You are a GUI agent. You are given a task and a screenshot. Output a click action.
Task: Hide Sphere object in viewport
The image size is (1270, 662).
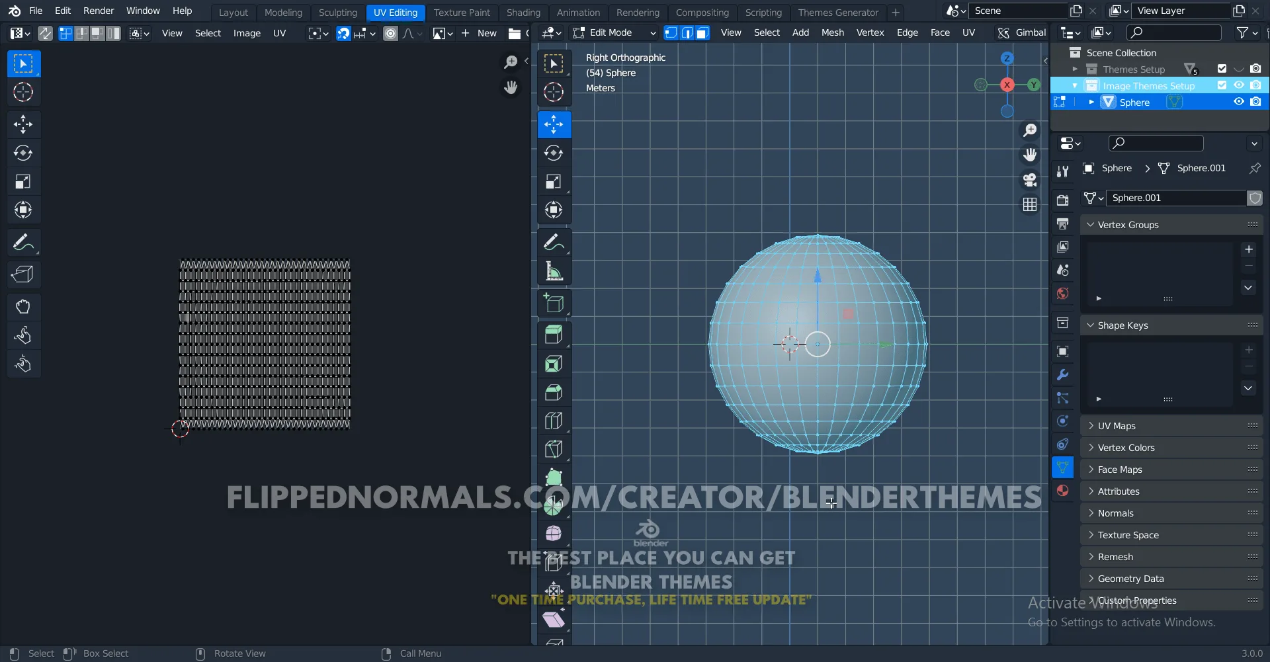[x=1239, y=102]
